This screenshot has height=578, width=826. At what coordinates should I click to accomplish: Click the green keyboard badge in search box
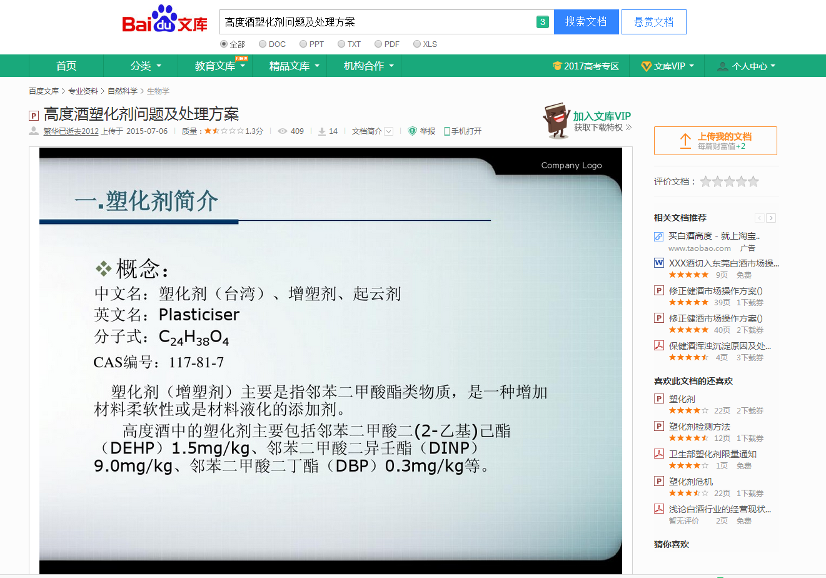(542, 22)
